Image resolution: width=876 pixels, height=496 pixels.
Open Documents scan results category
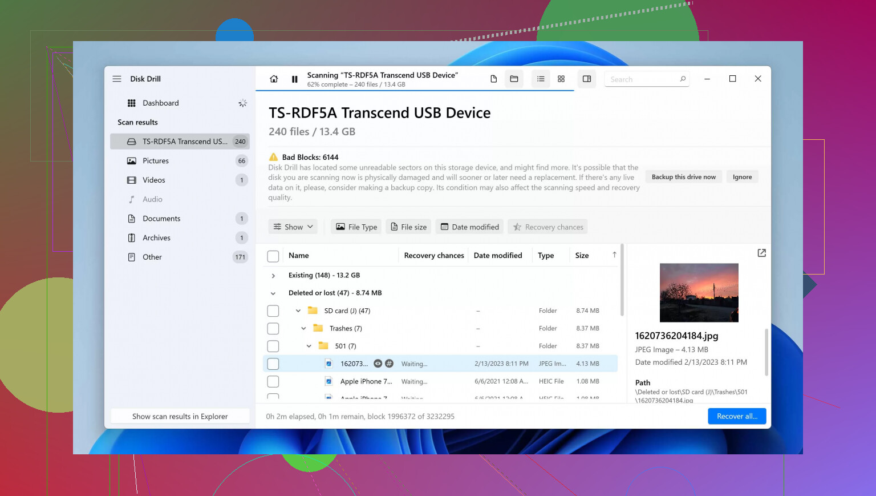161,219
